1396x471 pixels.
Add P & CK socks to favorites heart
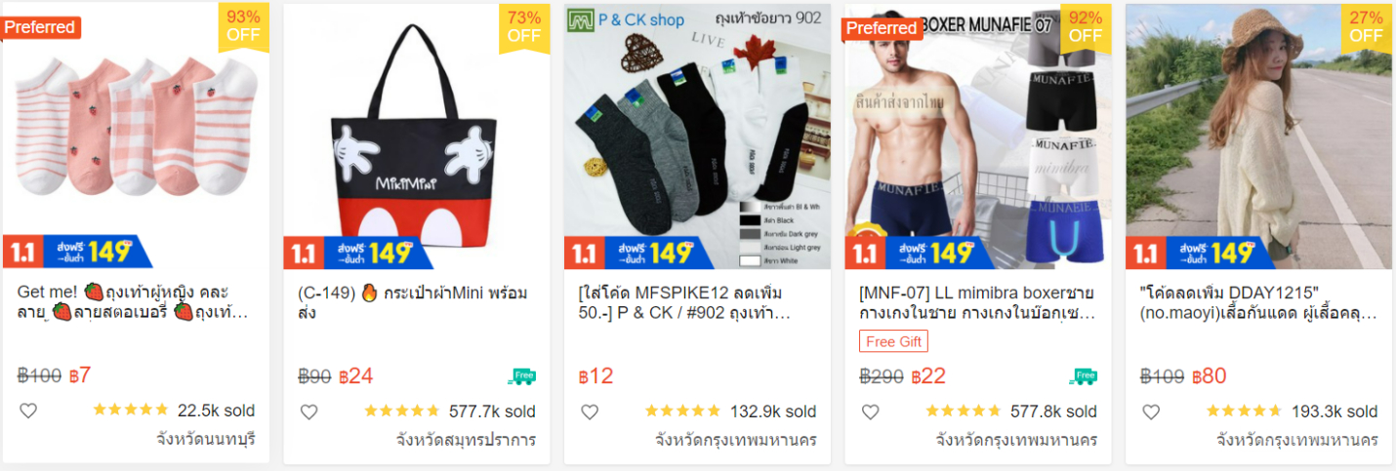pos(590,412)
